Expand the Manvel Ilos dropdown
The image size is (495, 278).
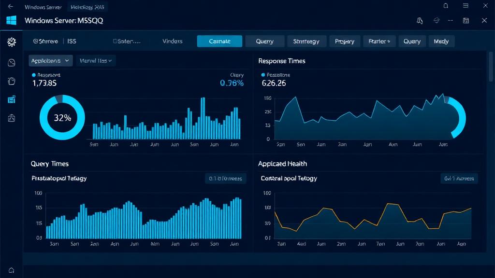point(95,60)
